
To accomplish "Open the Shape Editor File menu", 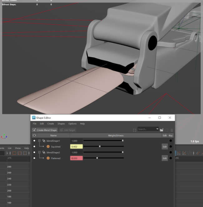I will [x=35, y=124].
